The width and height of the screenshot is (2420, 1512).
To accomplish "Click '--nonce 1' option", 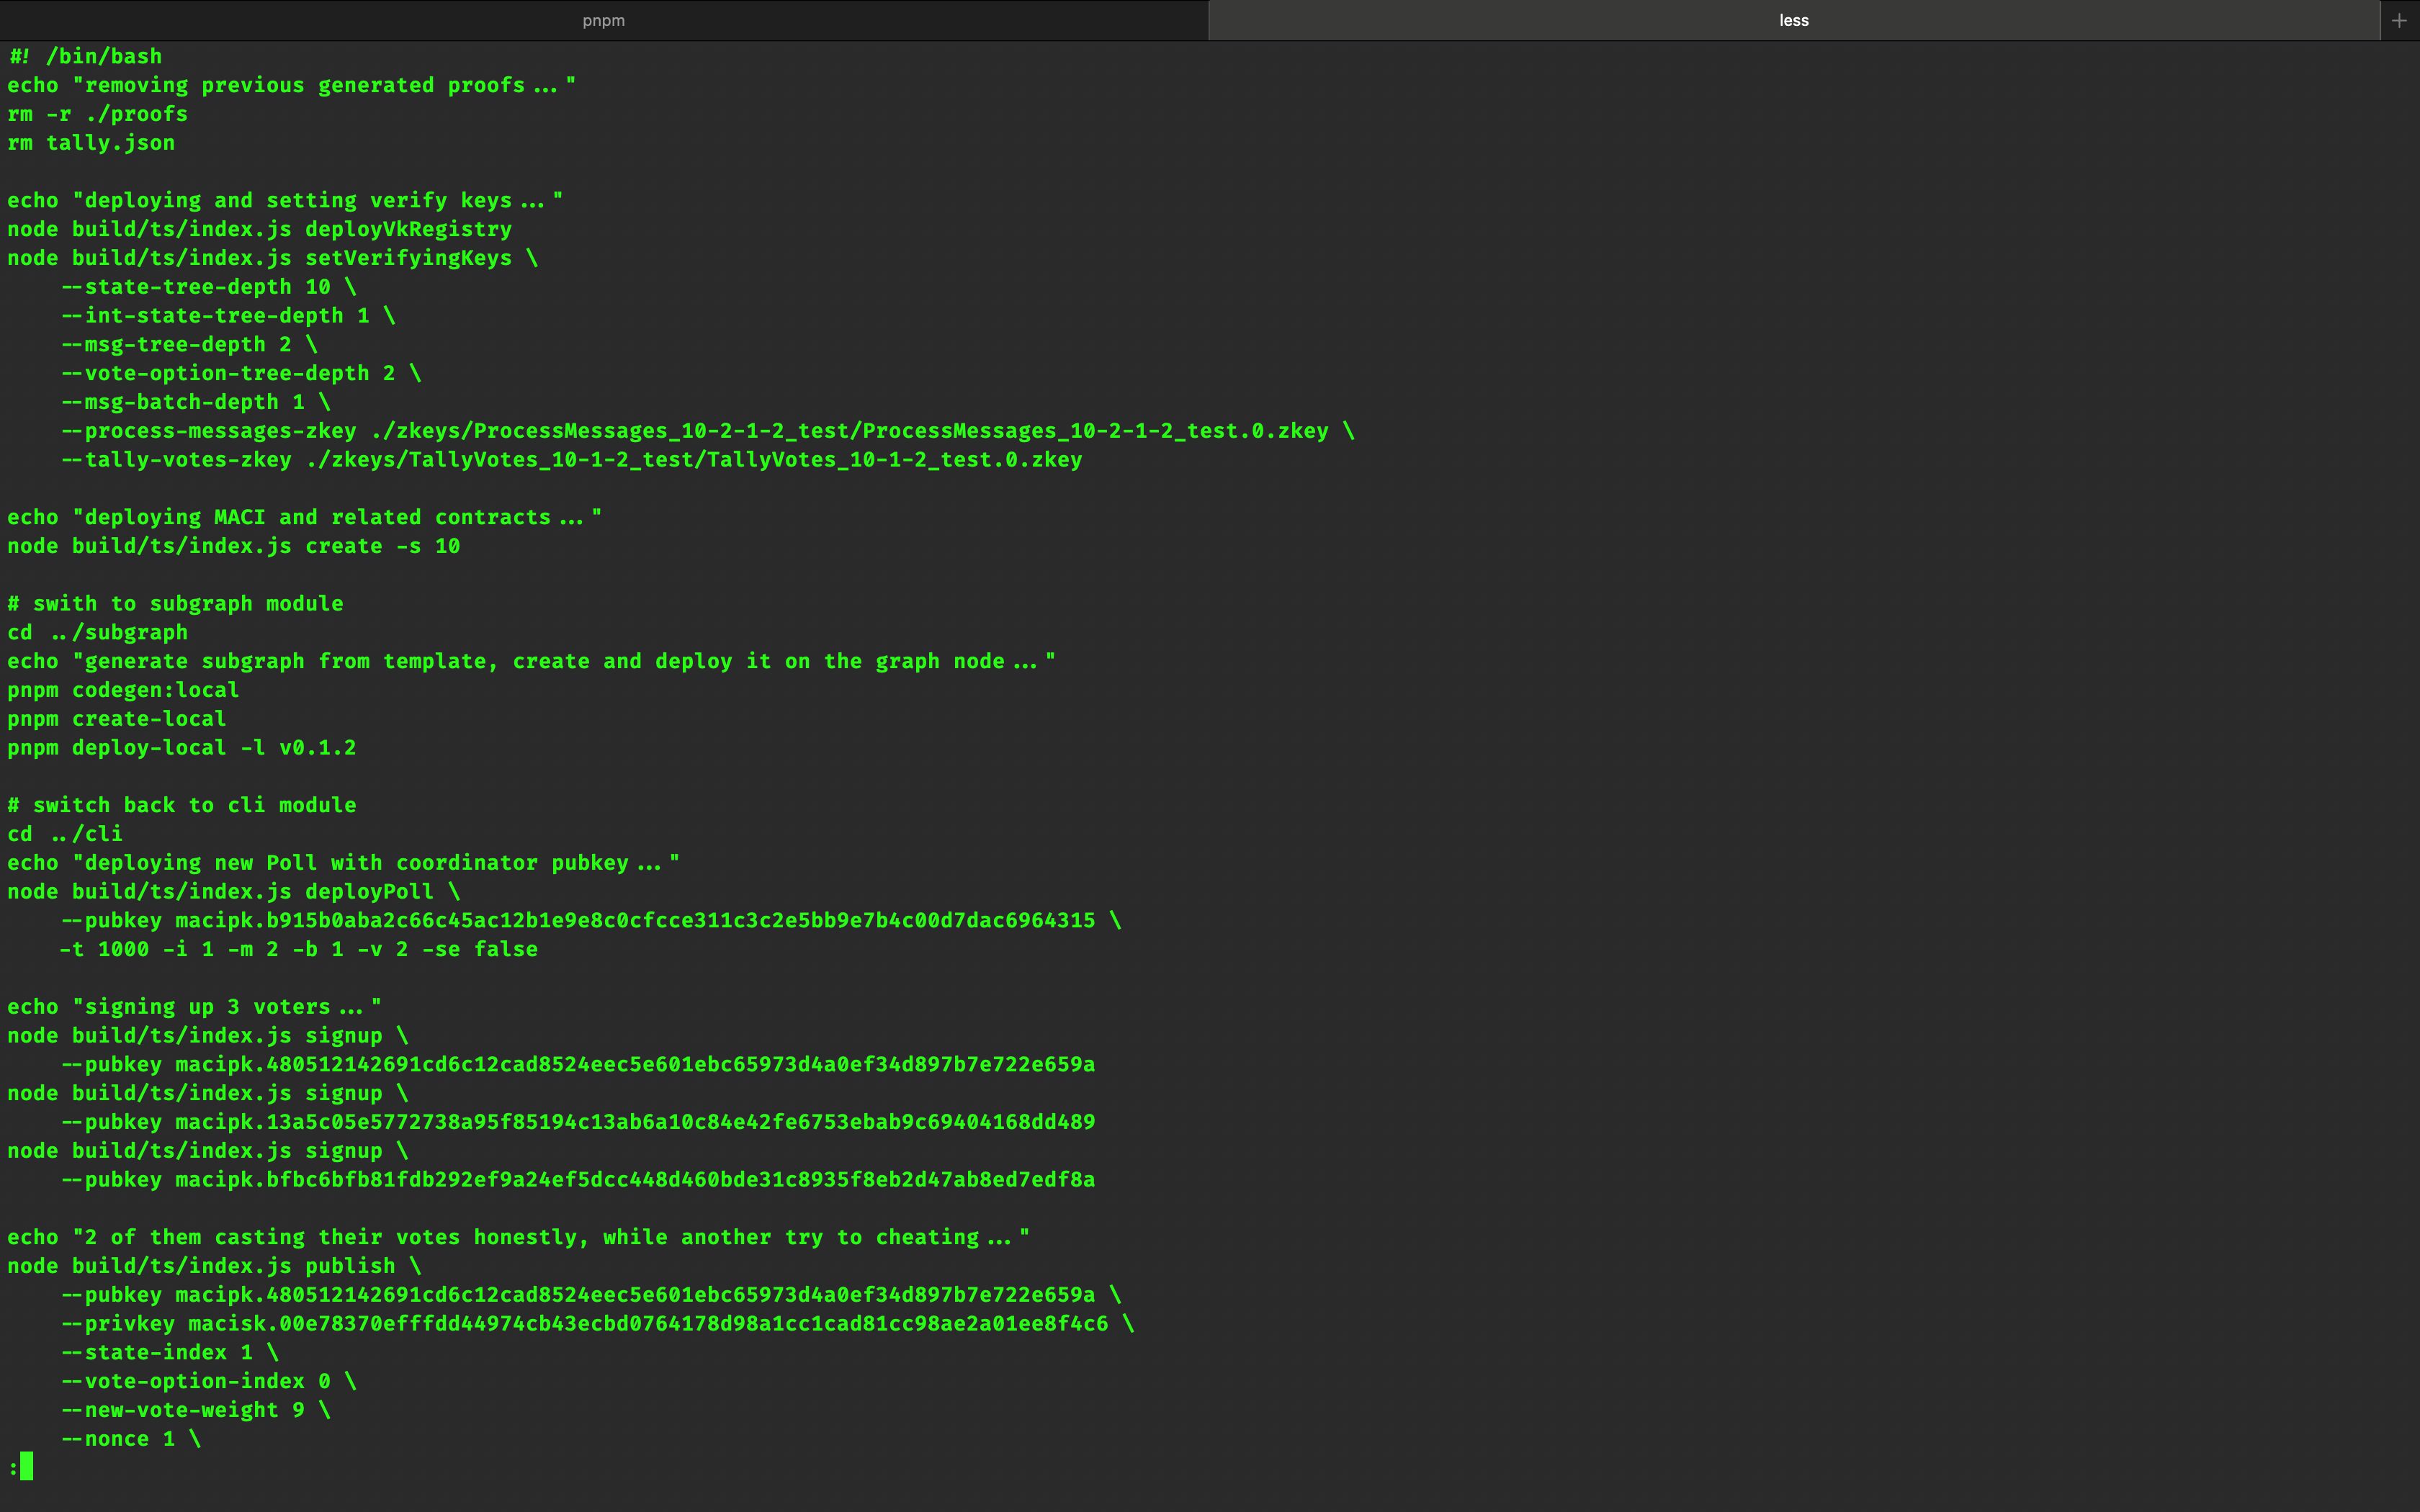I will click(x=131, y=1439).
